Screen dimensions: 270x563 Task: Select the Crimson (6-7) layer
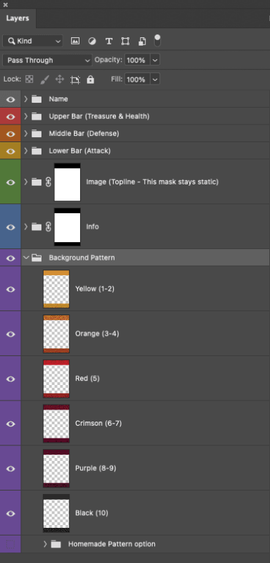coord(146,424)
